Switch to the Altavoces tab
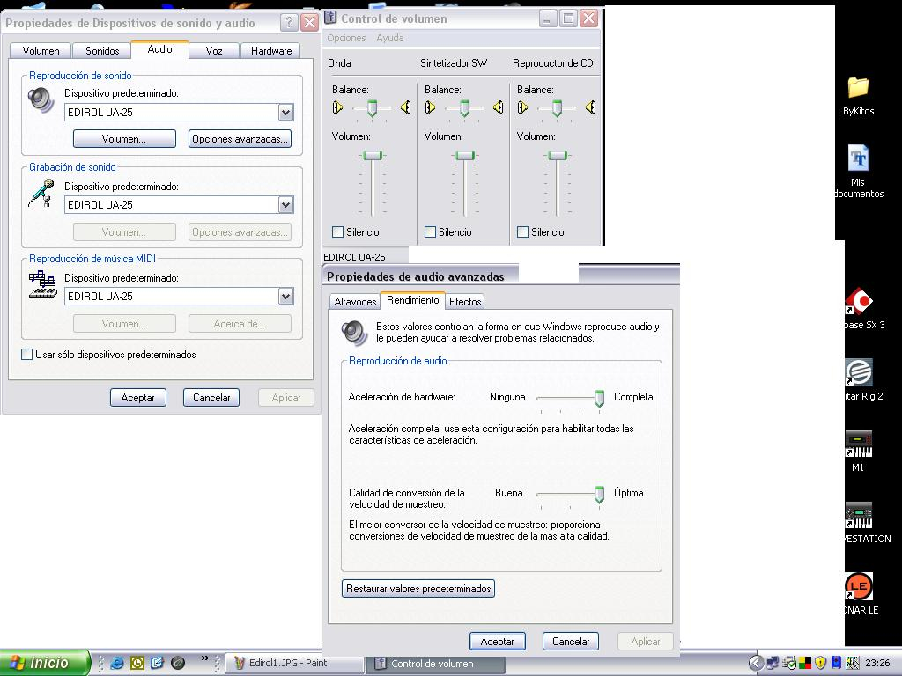The image size is (902, 676). [x=355, y=301]
